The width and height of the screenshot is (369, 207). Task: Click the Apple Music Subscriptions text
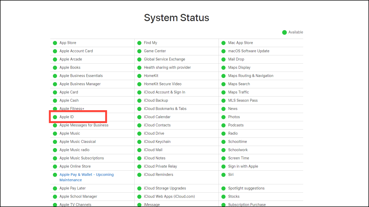click(x=82, y=158)
